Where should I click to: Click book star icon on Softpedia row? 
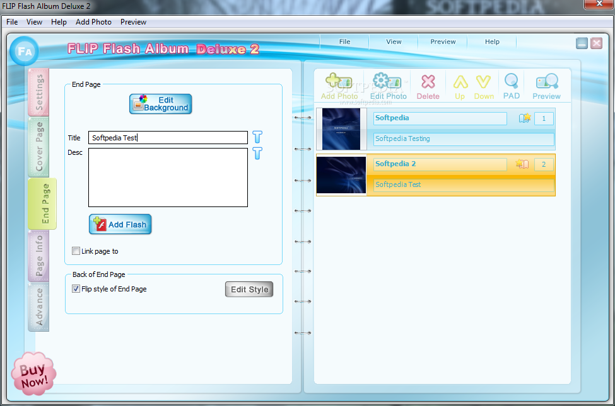click(x=524, y=118)
